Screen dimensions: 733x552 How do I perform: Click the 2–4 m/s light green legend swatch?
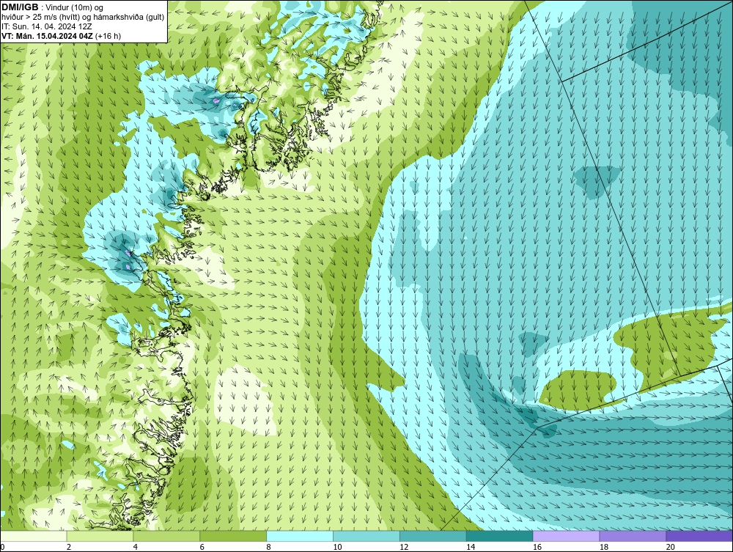pyautogui.click(x=100, y=536)
